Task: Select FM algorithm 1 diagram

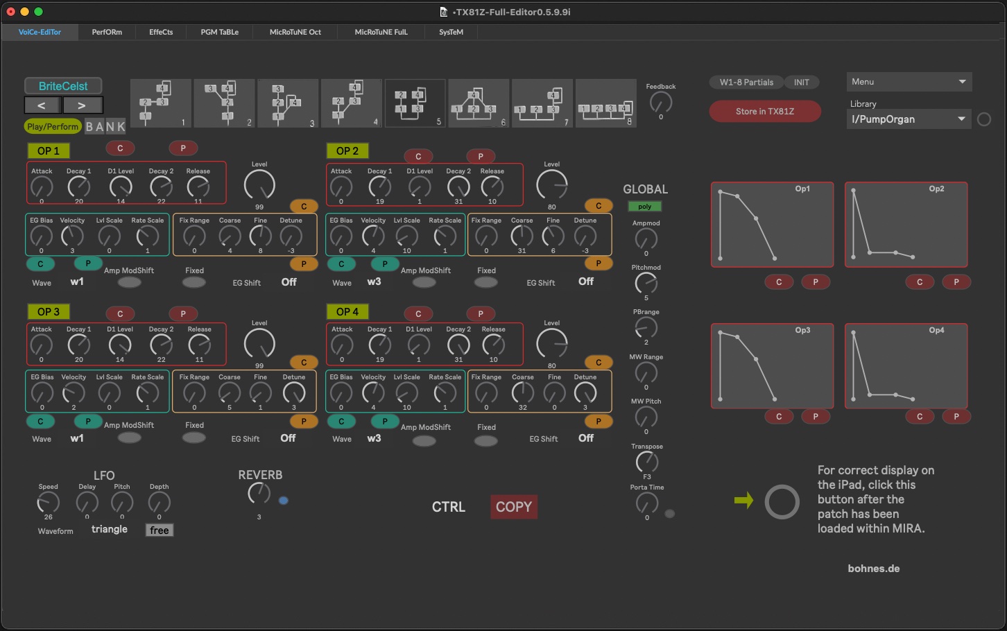Action: coord(160,103)
